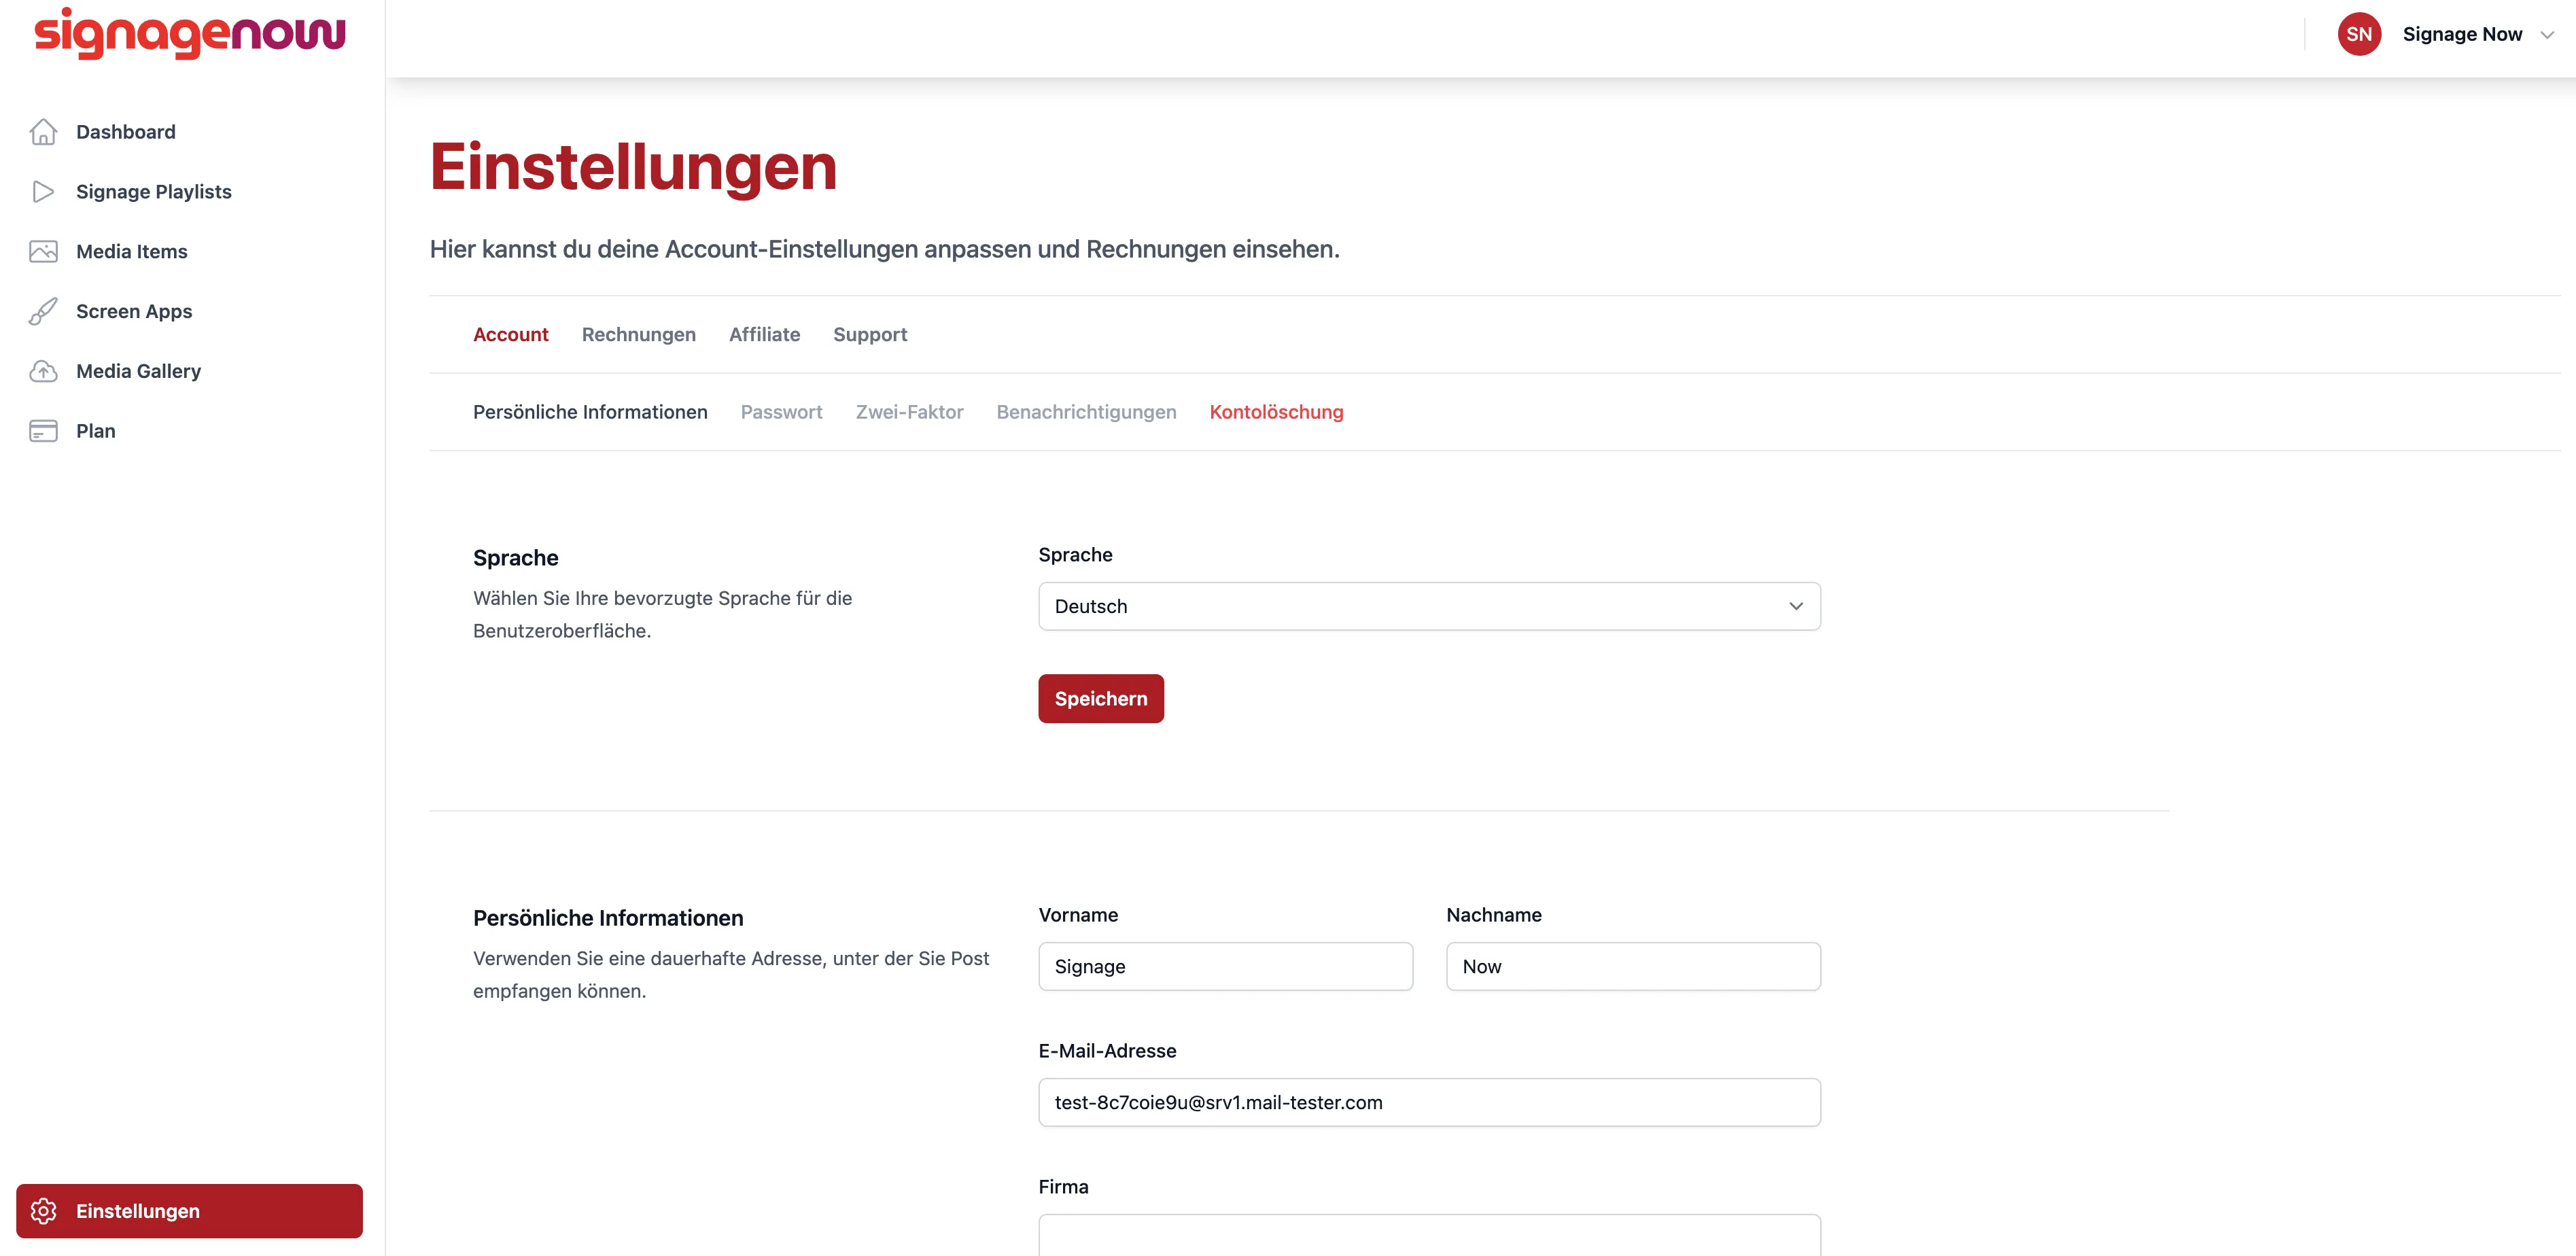
Task: Click the Signage Now account name
Action: (2462, 35)
